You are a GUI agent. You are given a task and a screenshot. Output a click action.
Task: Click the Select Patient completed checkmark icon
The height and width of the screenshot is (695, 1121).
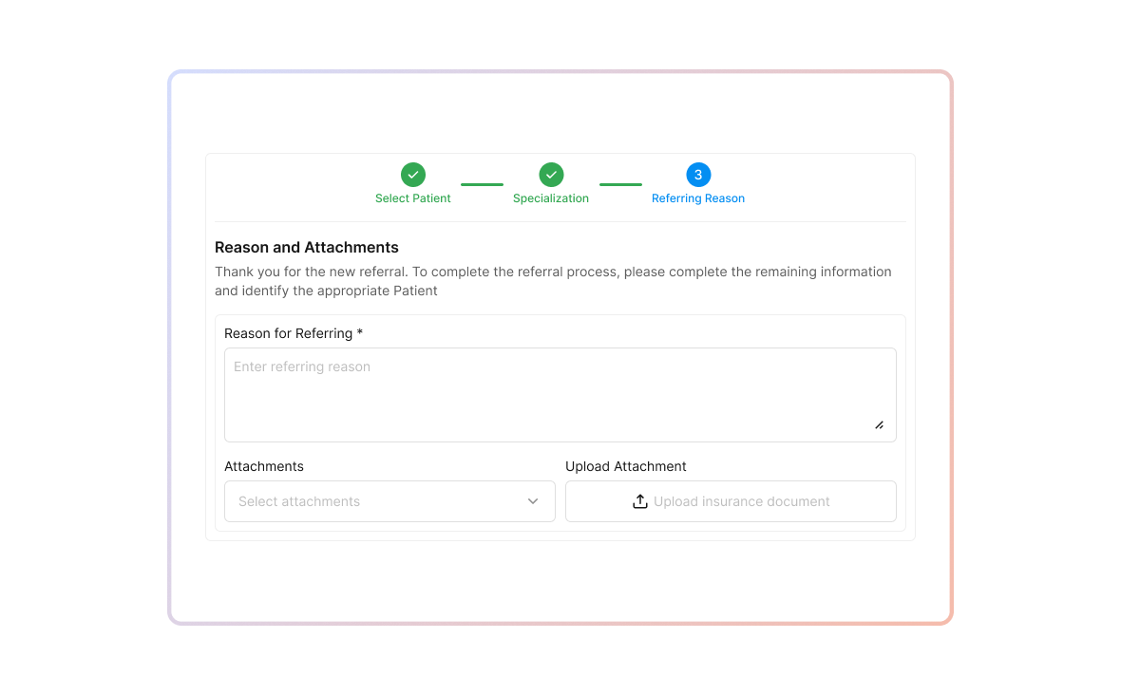[412, 175]
